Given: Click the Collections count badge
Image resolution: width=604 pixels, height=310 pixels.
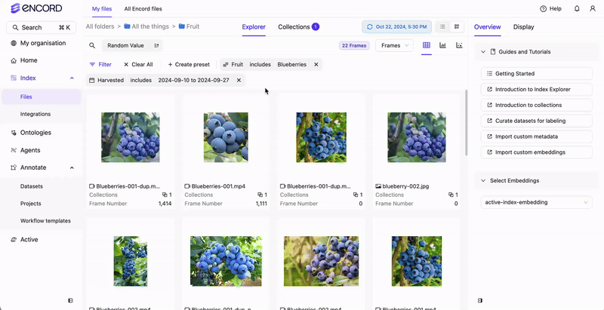Looking at the screenshot, I should coord(316,27).
